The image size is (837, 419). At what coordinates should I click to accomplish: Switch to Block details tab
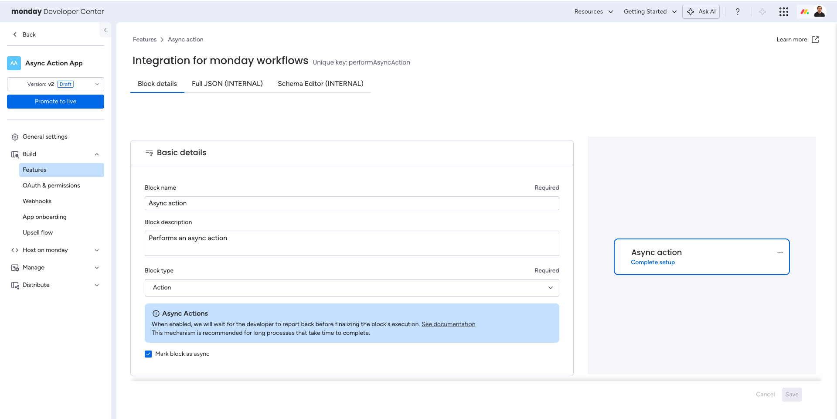coord(157,84)
